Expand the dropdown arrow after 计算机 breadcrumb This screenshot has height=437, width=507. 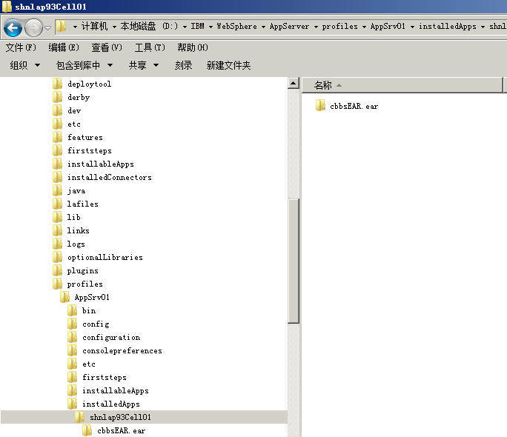(114, 27)
